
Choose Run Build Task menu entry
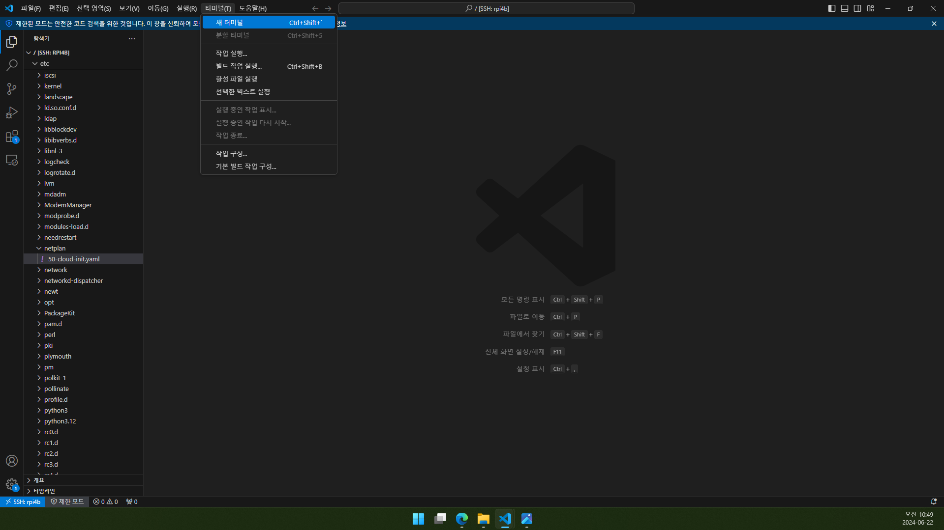(x=269, y=66)
